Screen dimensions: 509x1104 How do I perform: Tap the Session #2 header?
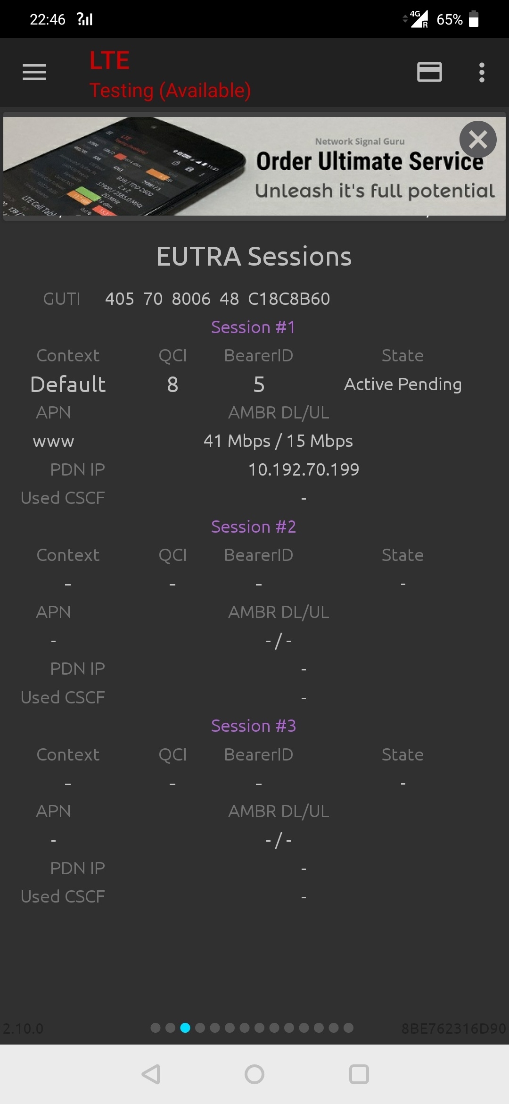coord(253,527)
